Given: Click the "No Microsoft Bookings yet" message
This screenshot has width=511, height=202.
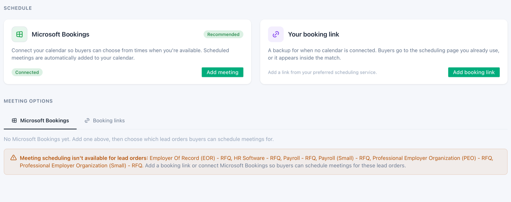Looking at the screenshot, I should [x=139, y=139].
